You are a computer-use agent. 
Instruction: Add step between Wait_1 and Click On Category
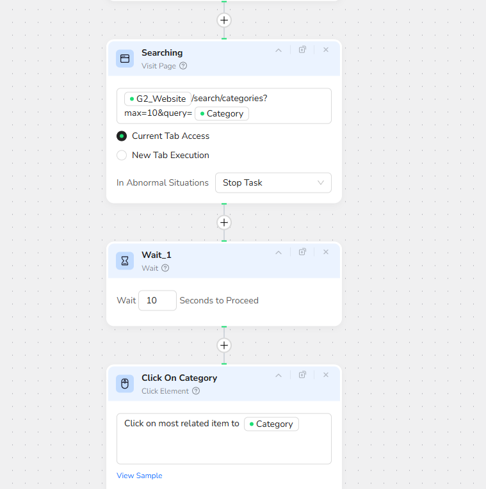point(223,346)
